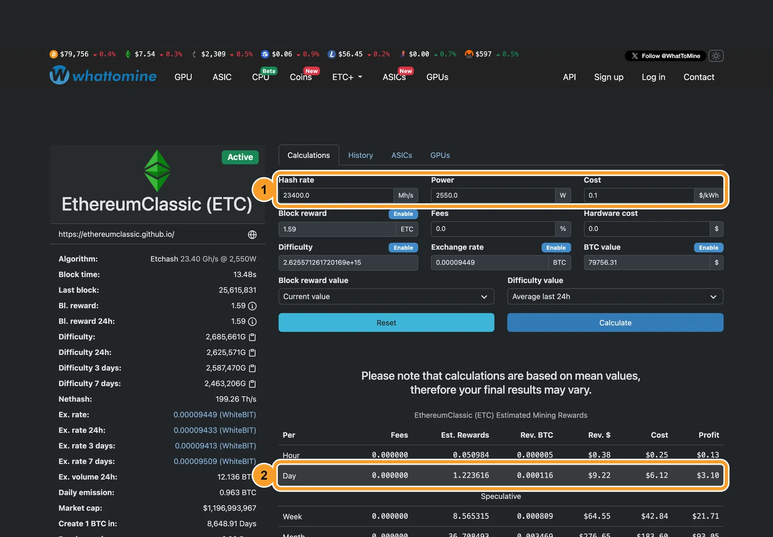Copy Difficulty 7 days with clipboard icon

point(252,384)
